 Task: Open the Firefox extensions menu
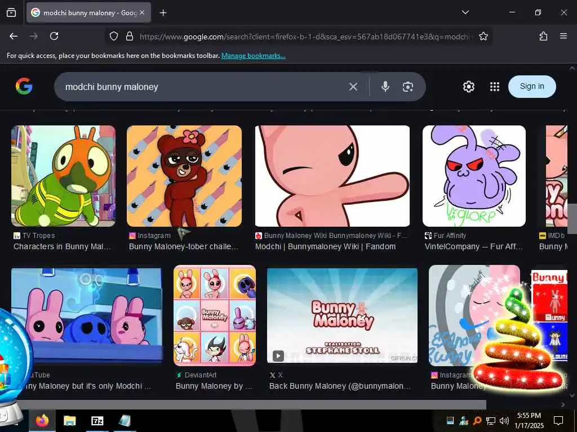pyautogui.click(x=543, y=36)
